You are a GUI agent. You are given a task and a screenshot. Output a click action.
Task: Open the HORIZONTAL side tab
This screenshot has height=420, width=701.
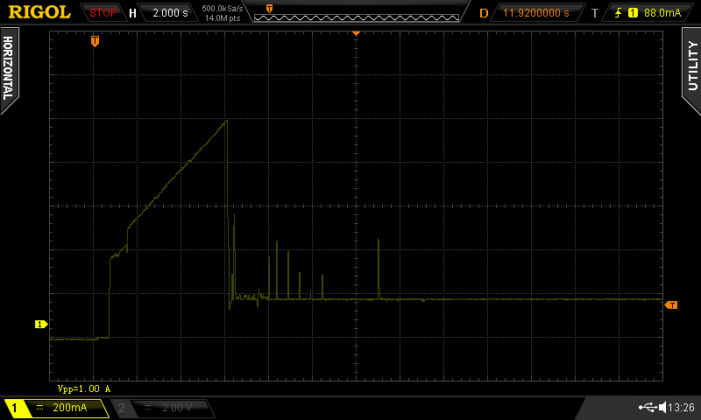tap(9, 69)
